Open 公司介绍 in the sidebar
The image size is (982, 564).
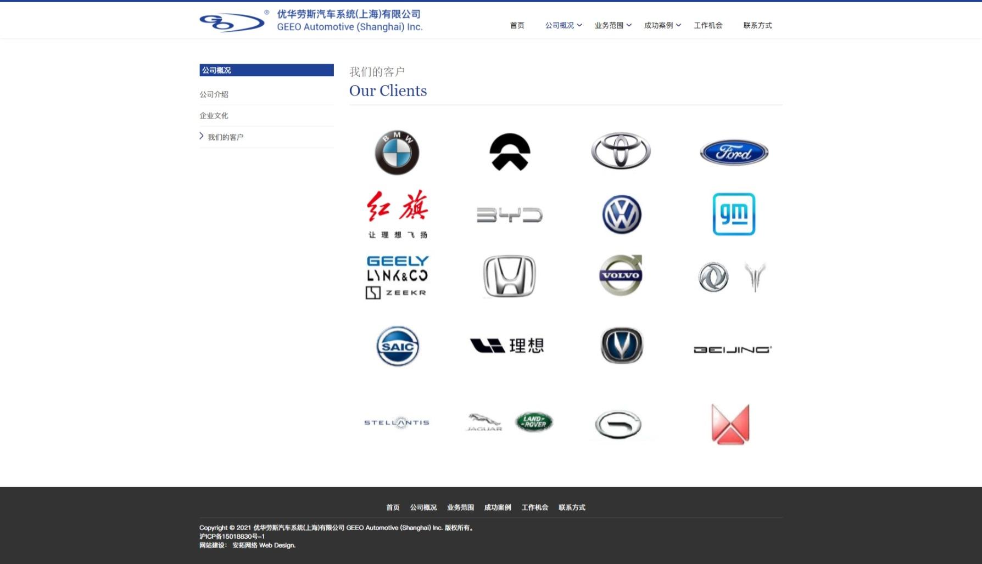[x=214, y=94]
